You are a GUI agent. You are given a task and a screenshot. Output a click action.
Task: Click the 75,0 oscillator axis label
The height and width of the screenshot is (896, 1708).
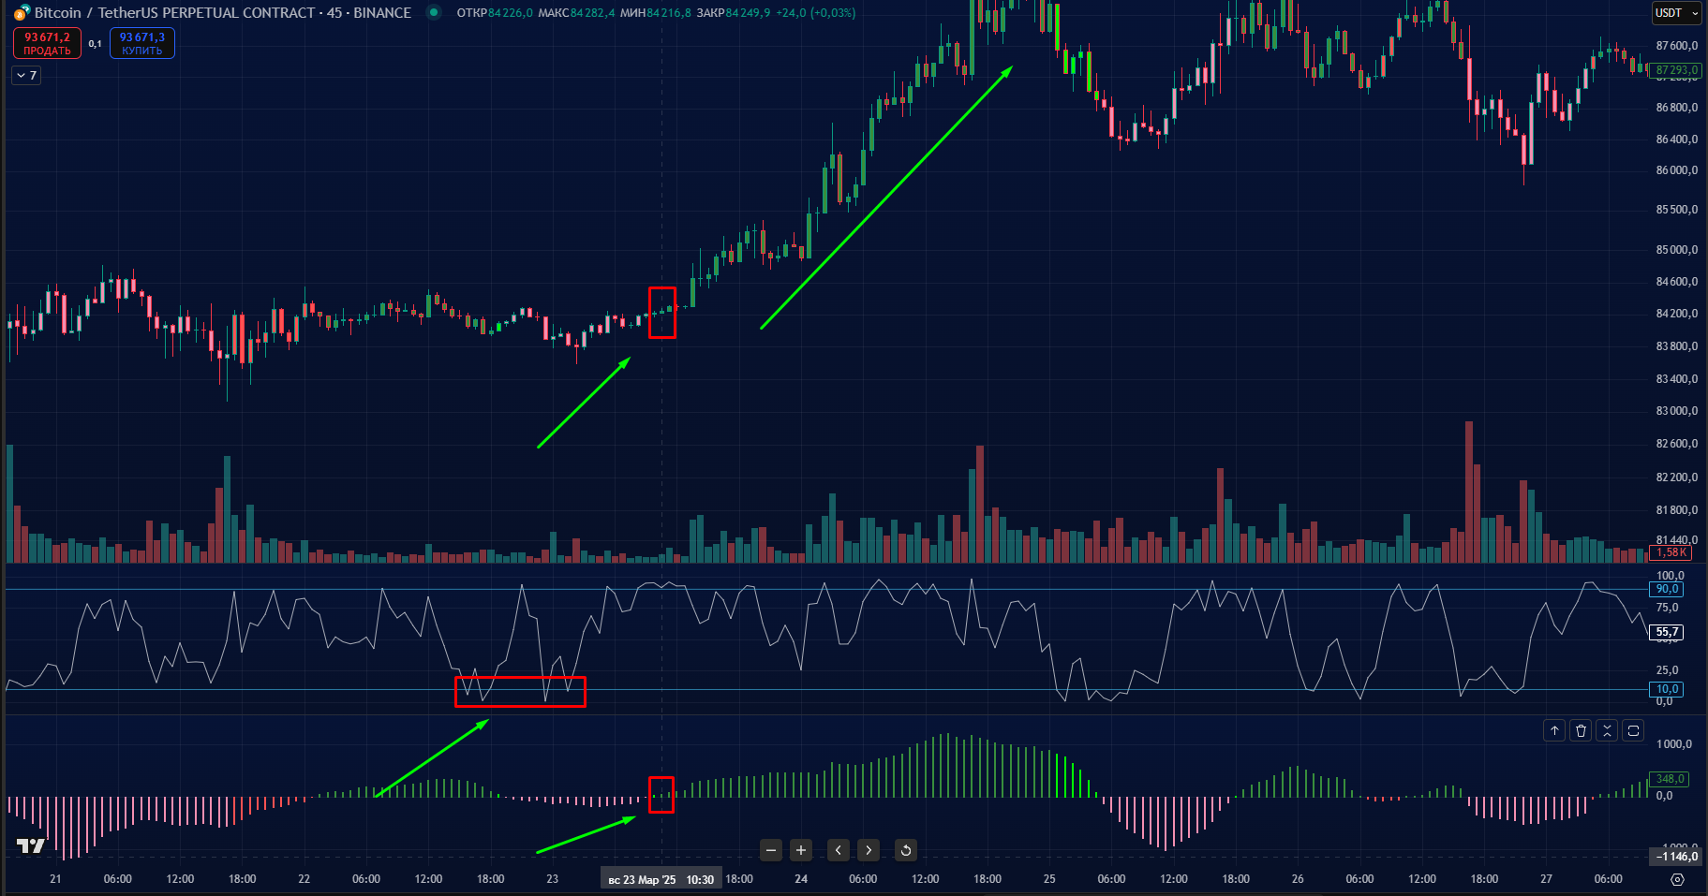coord(1667,608)
